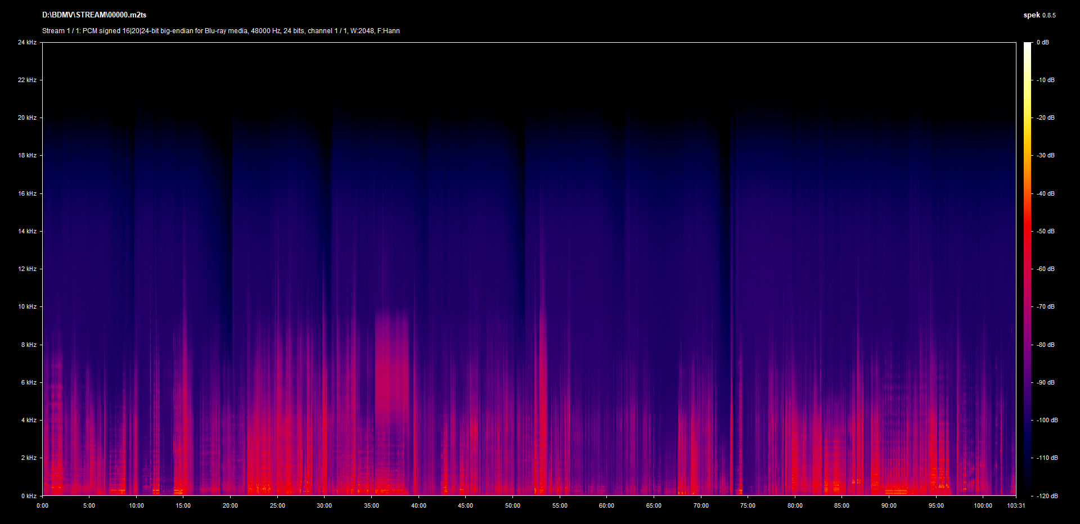Screen dimensions: 1080x524
Task: Click the bright magenta burst near 36 minutes
Action: point(391,365)
